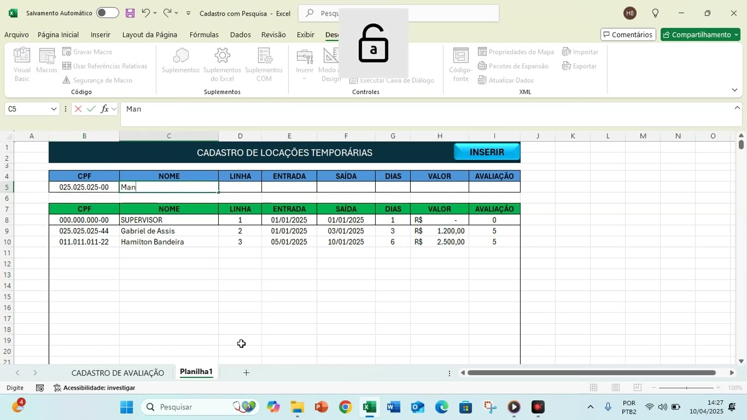Image resolution: width=747 pixels, height=420 pixels.
Task: Open Word from the taskbar
Action: pyautogui.click(x=393, y=407)
